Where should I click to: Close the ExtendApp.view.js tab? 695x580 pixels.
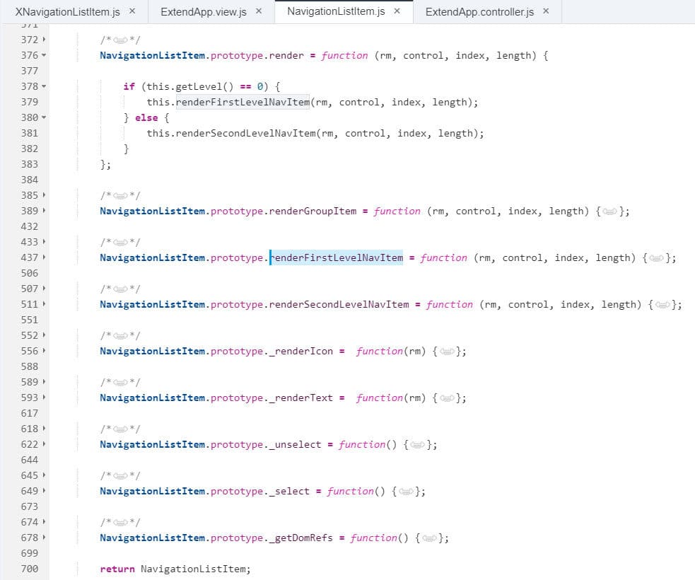click(x=259, y=11)
